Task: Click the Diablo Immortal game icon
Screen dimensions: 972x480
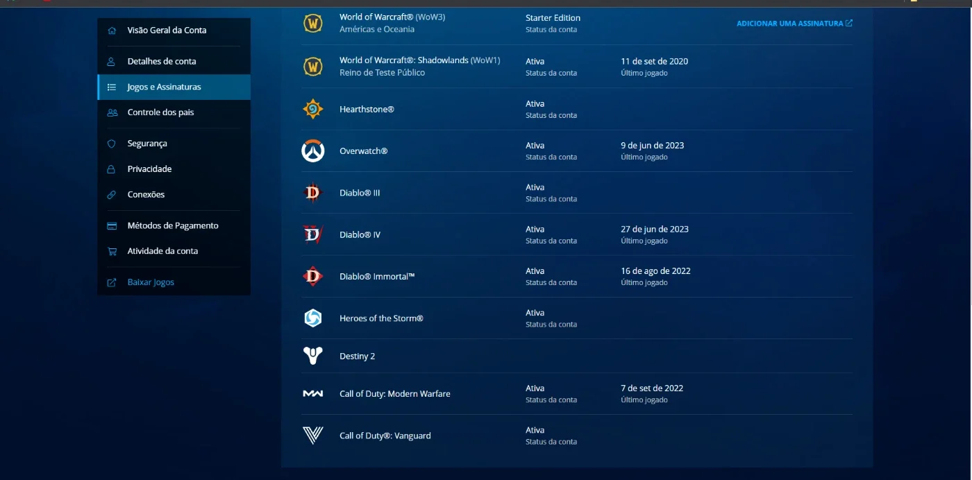Action: click(313, 277)
